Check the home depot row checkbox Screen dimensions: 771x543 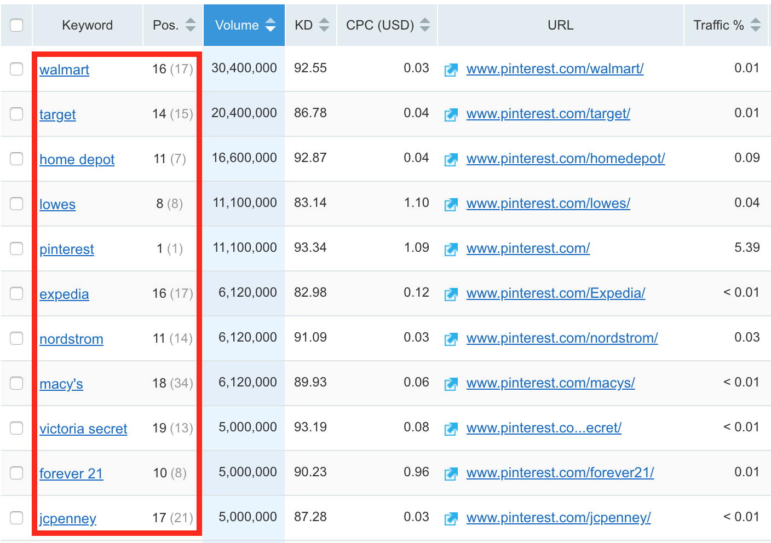pos(16,159)
